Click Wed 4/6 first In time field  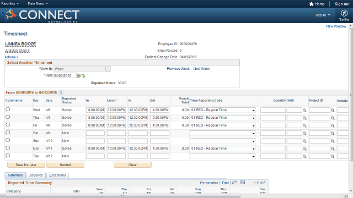pyautogui.click(x=95, y=110)
